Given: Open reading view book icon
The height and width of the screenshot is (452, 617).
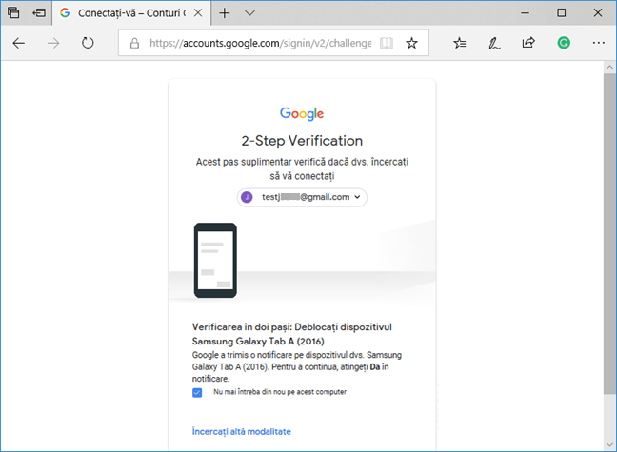Looking at the screenshot, I should tap(387, 43).
